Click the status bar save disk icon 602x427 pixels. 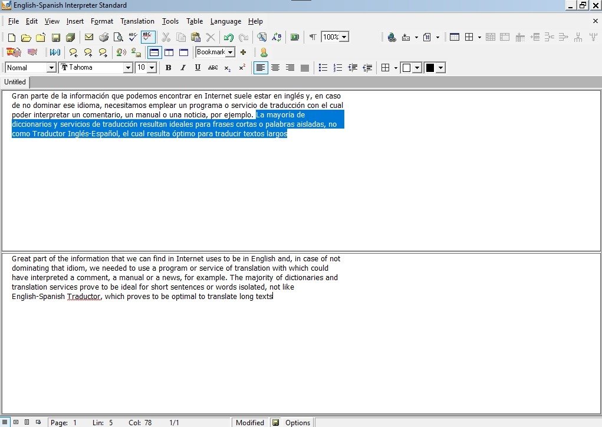click(x=275, y=422)
